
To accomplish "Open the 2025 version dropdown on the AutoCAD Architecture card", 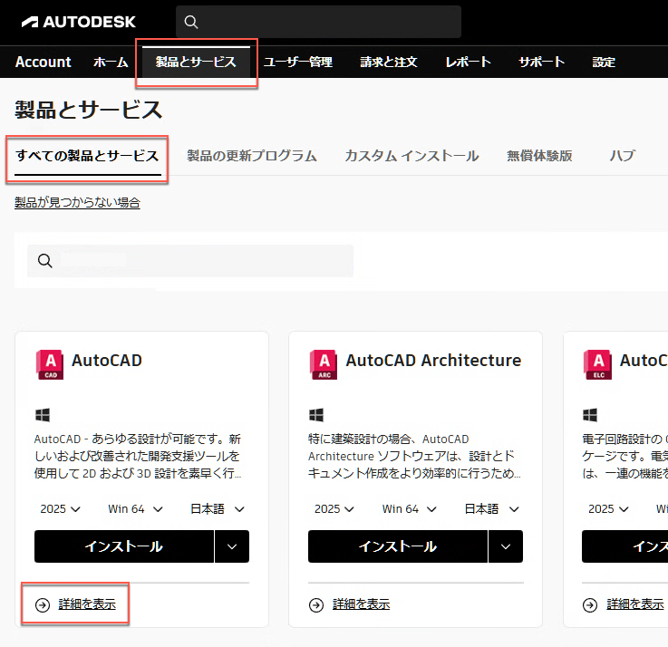I will (334, 509).
